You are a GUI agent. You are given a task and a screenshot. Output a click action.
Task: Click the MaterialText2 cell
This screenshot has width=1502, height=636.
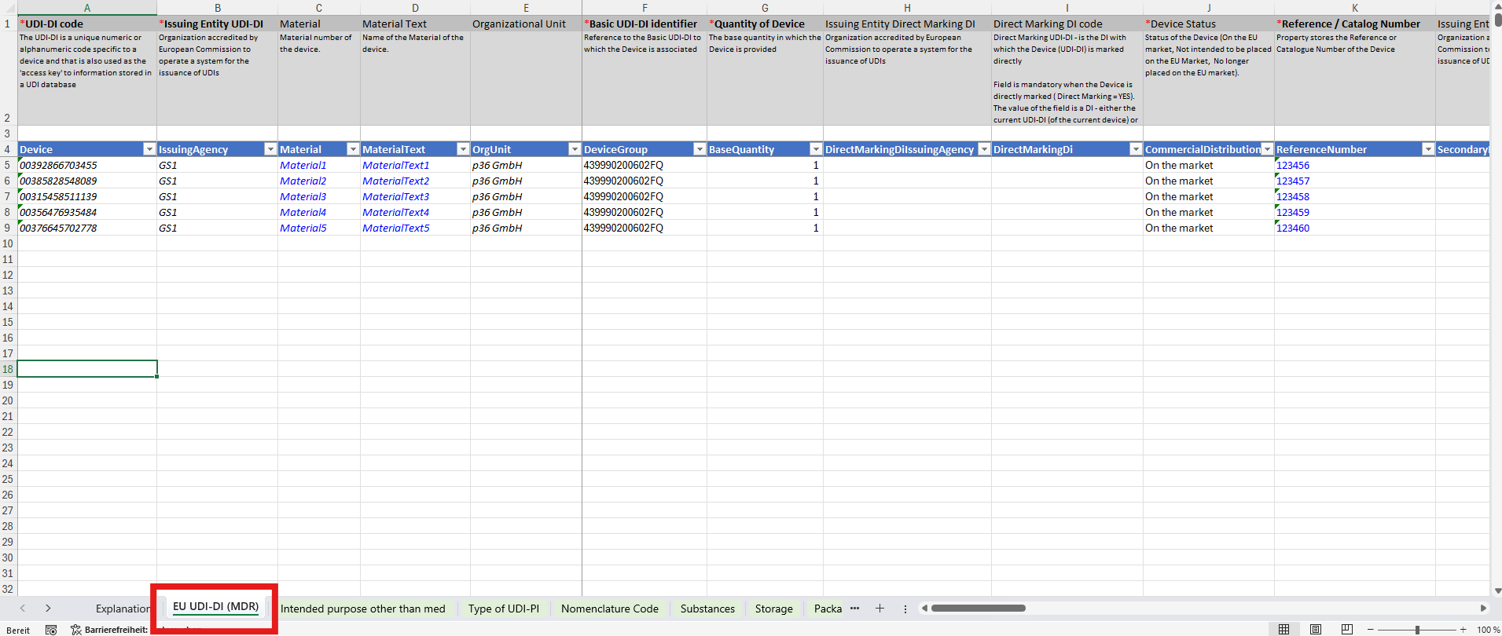click(415, 181)
